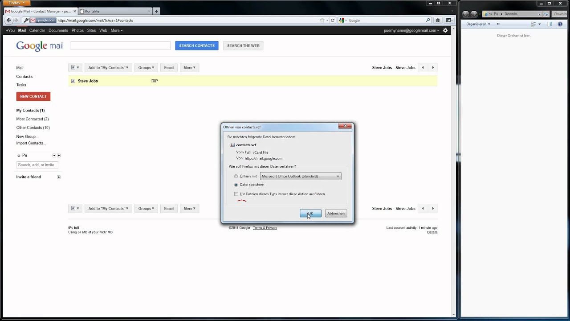Screen dimensions: 570x321
Task: Click the top Email button
Action: click(169, 68)
